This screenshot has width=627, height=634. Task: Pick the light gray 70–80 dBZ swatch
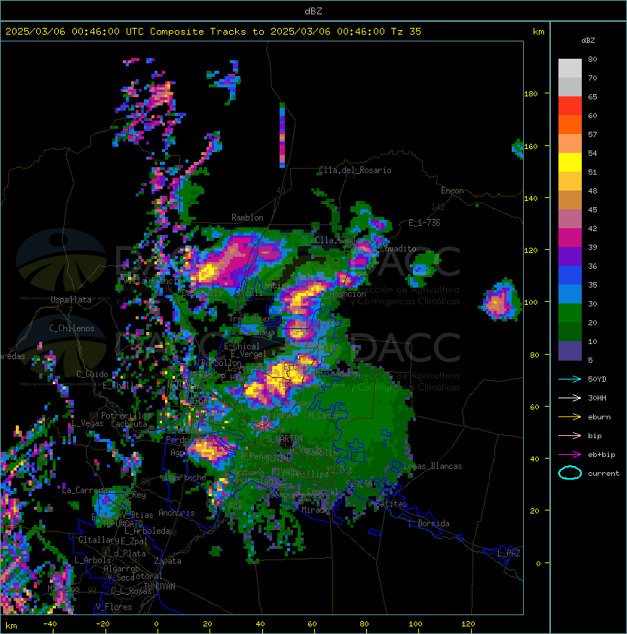pyautogui.click(x=570, y=69)
